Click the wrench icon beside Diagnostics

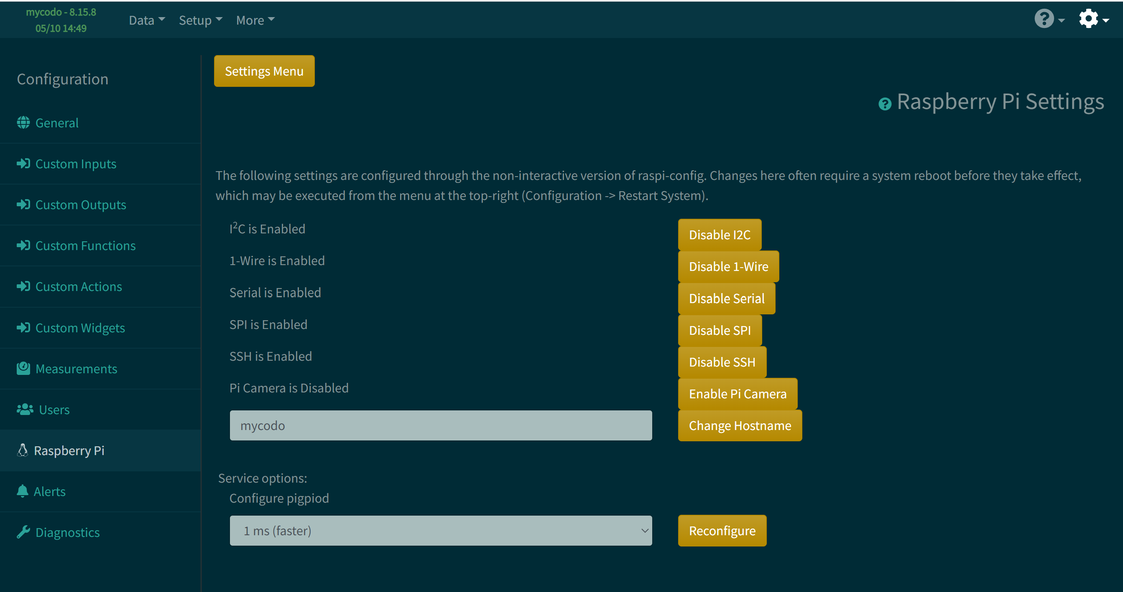23,532
